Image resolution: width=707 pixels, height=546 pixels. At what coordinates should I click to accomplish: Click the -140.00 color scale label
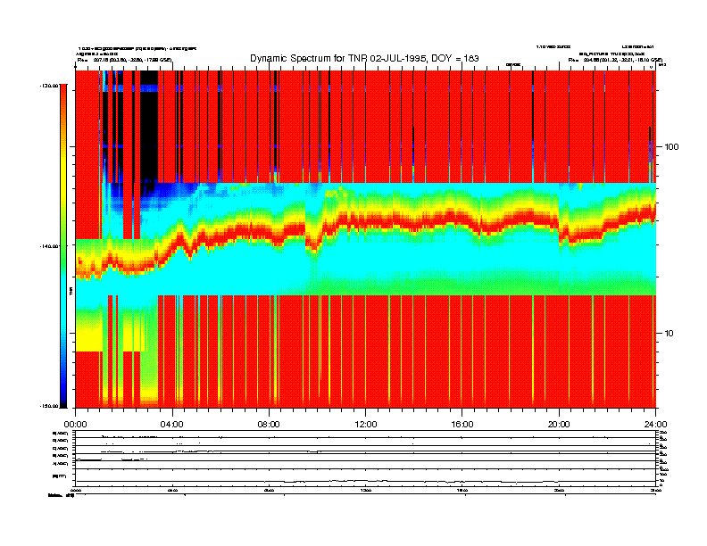pyautogui.click(x=49, y=246)
